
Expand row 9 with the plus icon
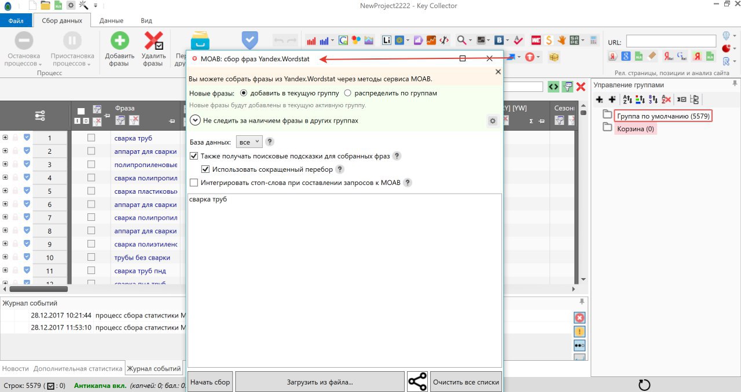point(5,244)
